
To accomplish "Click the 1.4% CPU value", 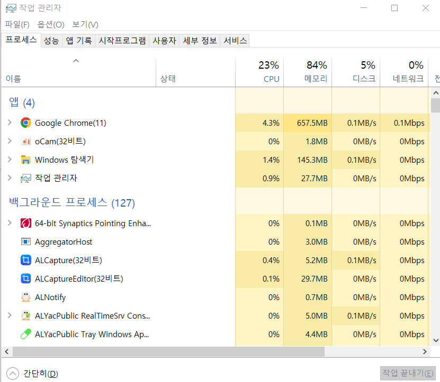I will [271, 160].
